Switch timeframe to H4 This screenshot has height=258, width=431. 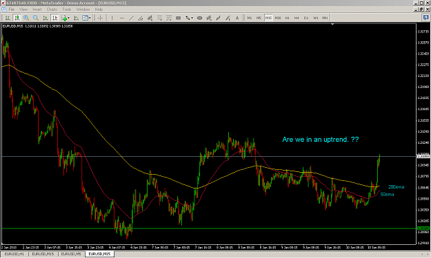297,18
